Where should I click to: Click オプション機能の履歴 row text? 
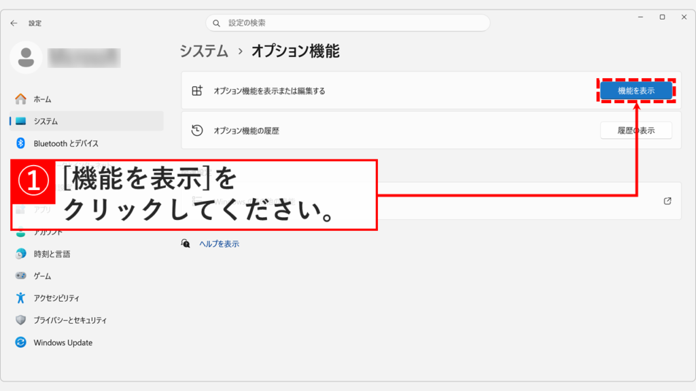pos(246,131)
